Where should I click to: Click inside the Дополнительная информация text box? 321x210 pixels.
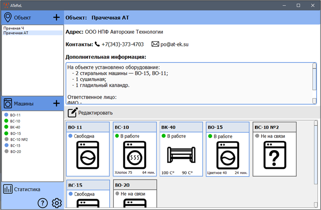pos(189,83)
